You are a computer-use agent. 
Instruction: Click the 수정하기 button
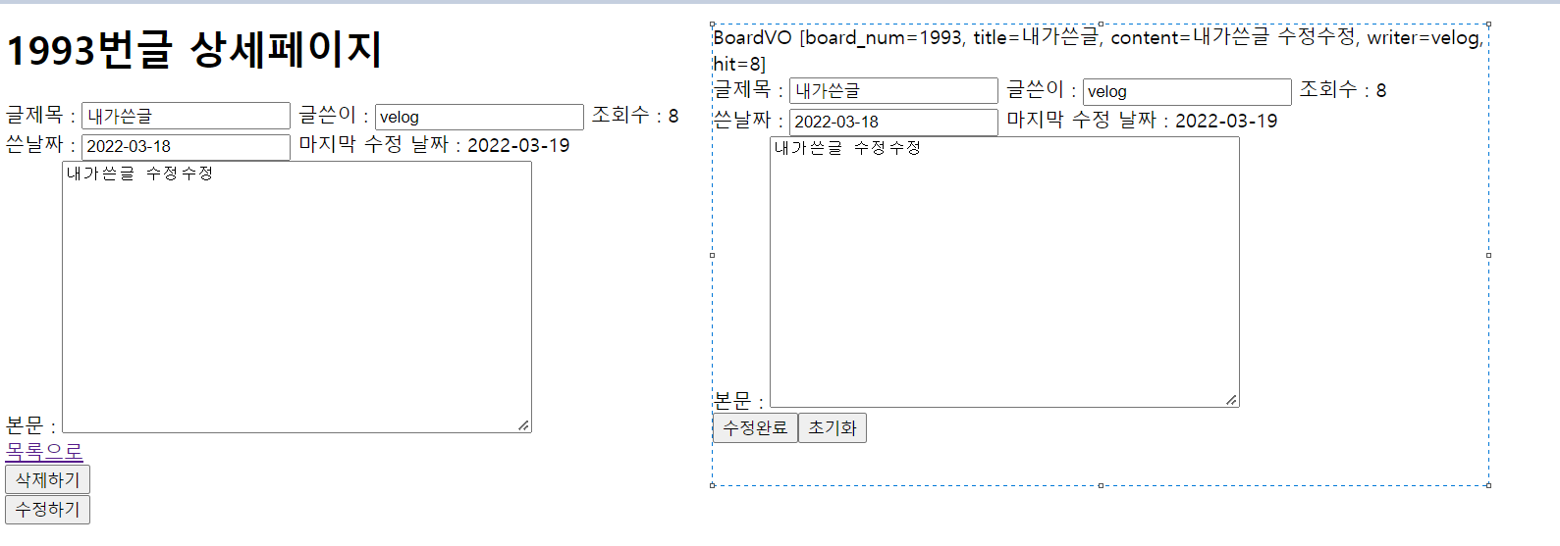(x=47, y=510)
